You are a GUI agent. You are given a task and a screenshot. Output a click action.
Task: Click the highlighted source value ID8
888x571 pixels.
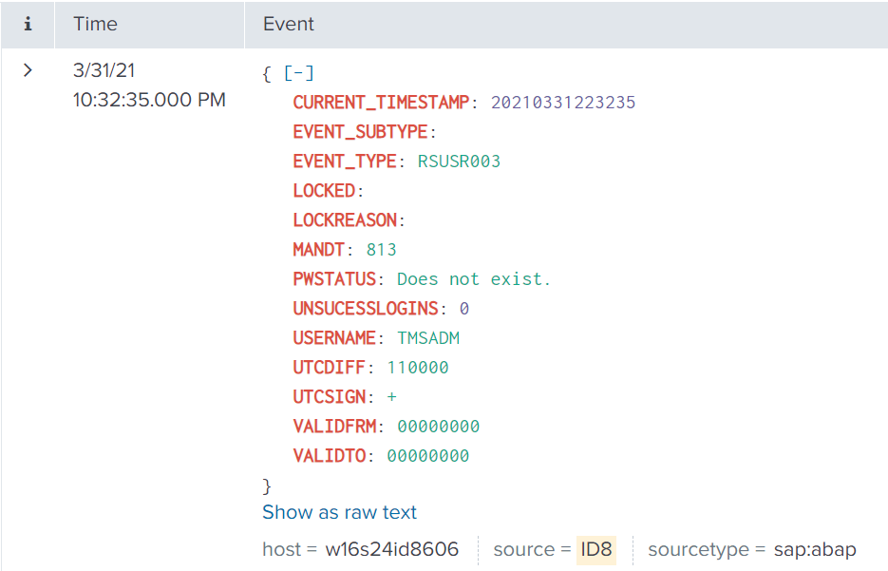pyautogui.click(x=595, y=549)
